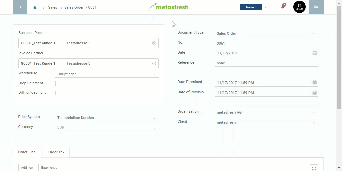Click breadcrumb document number 0061
This screenshot has width=342, height=171.
coord(92,7)
